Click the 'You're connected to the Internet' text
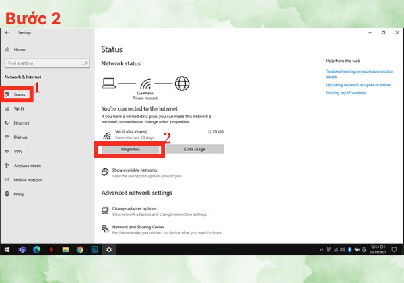 (x=139, y=108)
